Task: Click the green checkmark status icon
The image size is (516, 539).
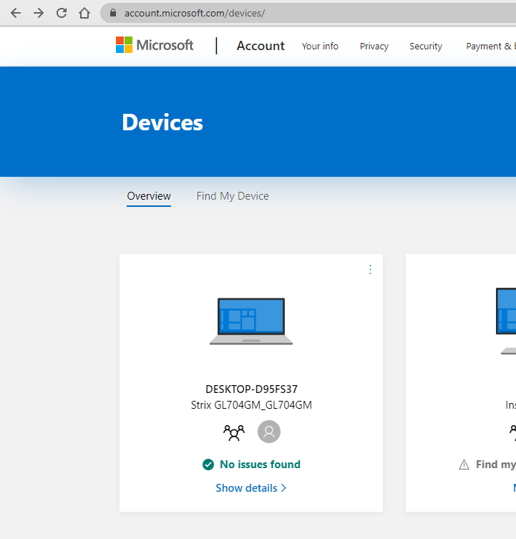Action: coord(208,465)
